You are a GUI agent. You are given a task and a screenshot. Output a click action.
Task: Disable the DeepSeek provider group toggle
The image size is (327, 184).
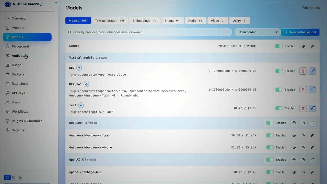coord(270,123)
